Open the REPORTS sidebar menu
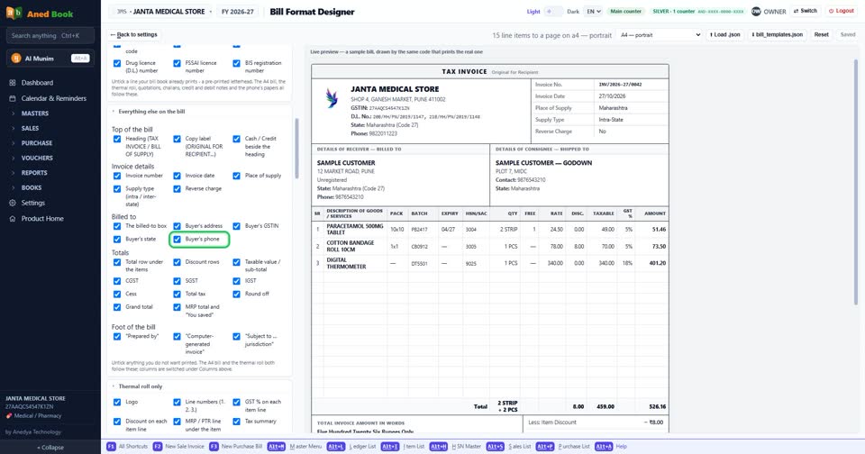865x454 pixels. pos(34,173)
